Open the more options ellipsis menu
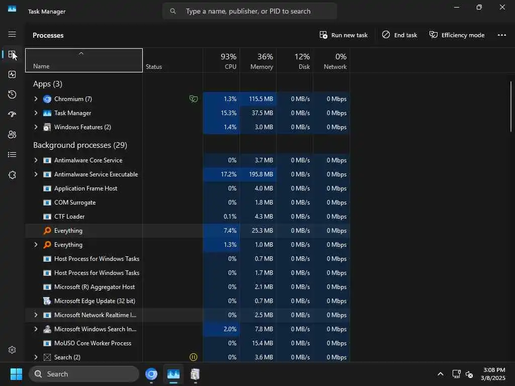 point(501,35)
